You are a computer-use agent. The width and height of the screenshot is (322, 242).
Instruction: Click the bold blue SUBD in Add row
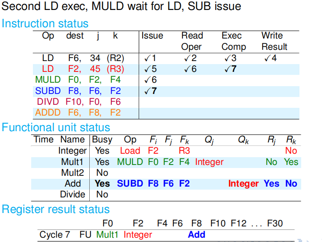(x=130, y=184)
